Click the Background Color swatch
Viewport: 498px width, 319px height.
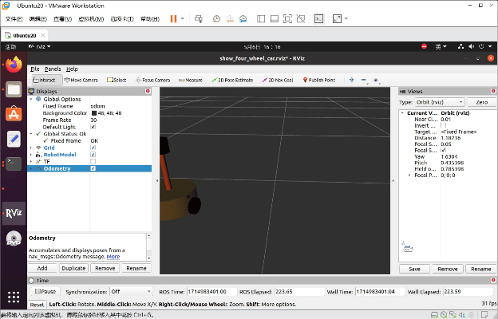[94, 113]
